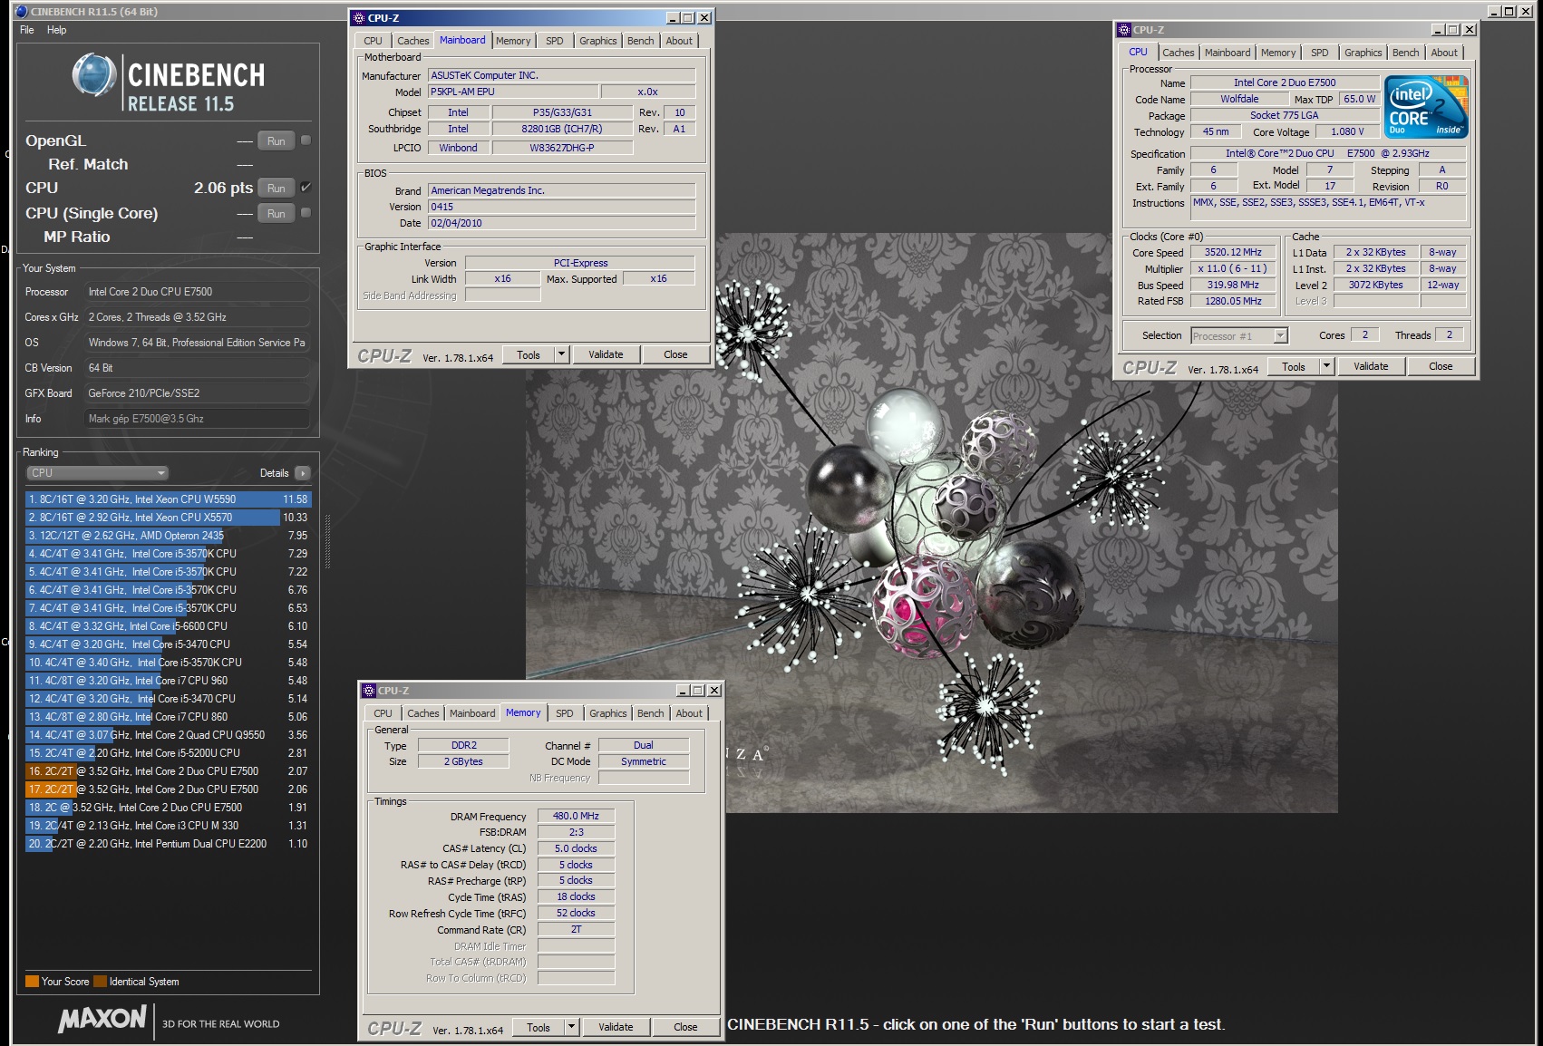Screen dimensions: 1543x1046
Task: Toggle the CPU test checkbox
Action: [x=306, y=188]
